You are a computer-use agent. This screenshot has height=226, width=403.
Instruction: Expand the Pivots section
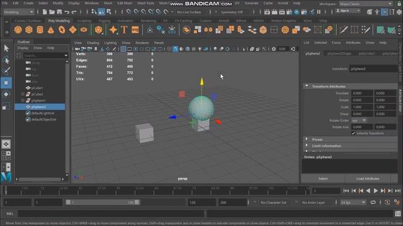click(x=307, y=139)
